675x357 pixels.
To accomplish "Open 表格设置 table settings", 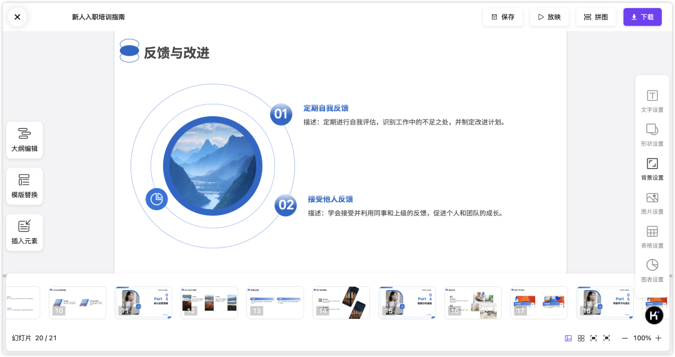I will pyautogui.click(x=652, y=238).
